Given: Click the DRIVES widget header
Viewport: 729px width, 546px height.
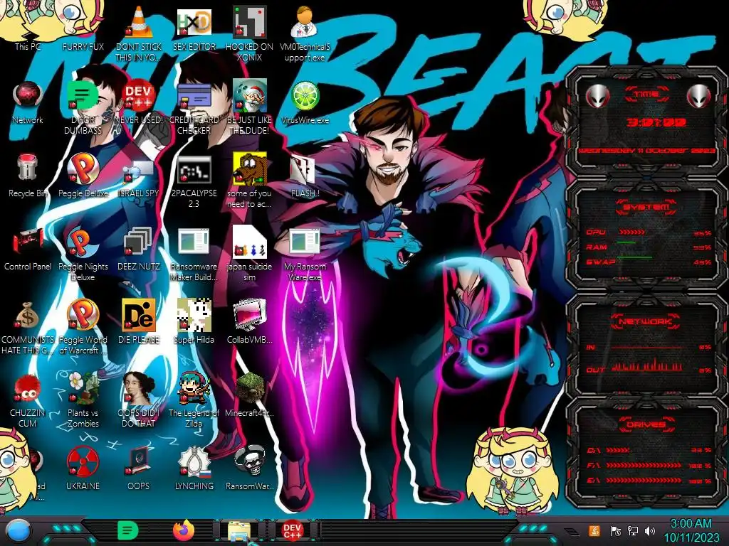Looking at the screenshot, I should (x=646, y=424).
